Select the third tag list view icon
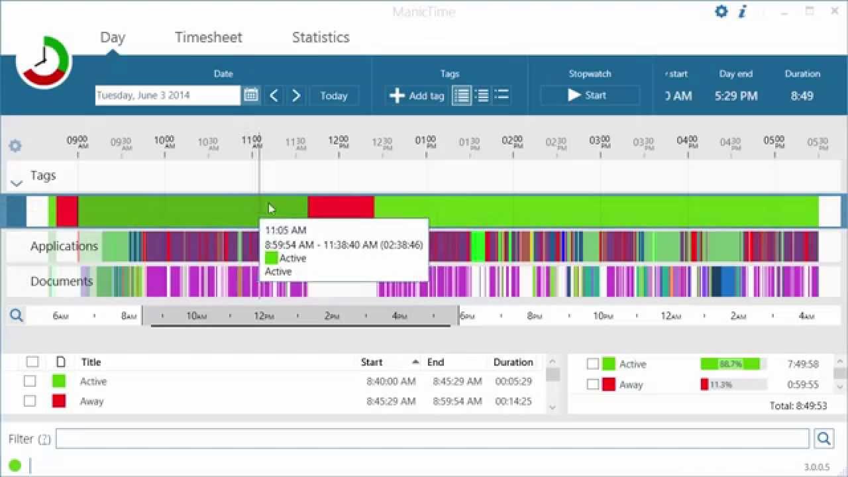This screenshot has width=848, height=477. [502, 95]
